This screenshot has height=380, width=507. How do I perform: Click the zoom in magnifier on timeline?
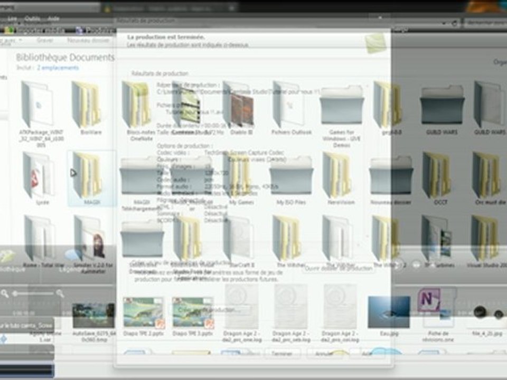(x=60, y=293)
